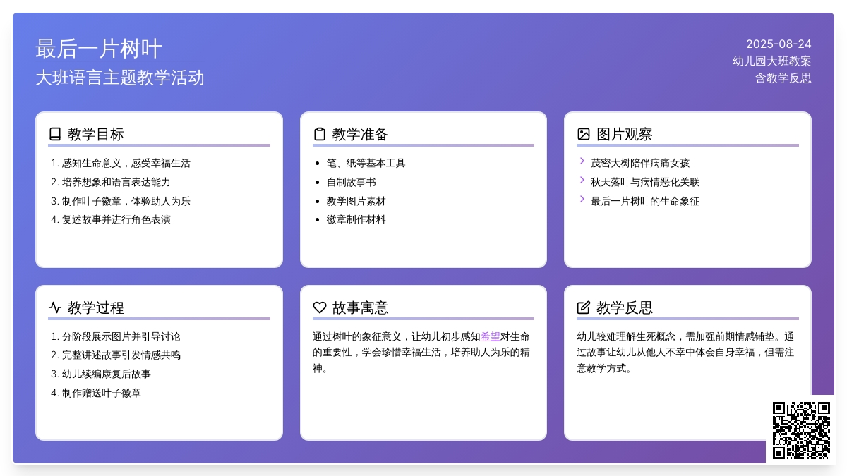
Task: Click the image icon beside 图片观察
Action: click(584, 134)
